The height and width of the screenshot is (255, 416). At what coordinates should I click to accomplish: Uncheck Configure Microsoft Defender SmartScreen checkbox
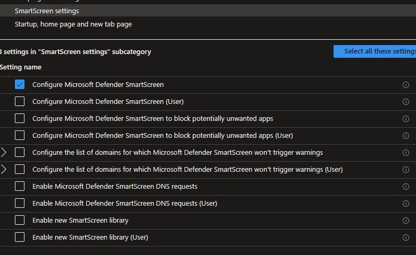click(x=20, y=84)
